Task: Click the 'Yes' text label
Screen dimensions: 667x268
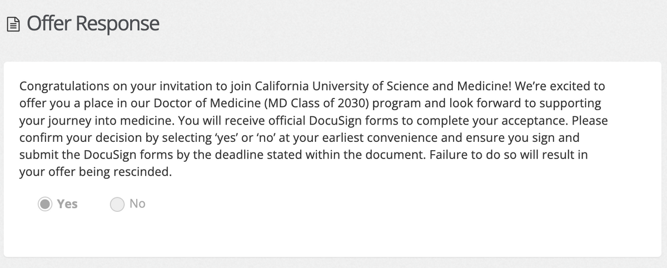Action: coord(67,204)
